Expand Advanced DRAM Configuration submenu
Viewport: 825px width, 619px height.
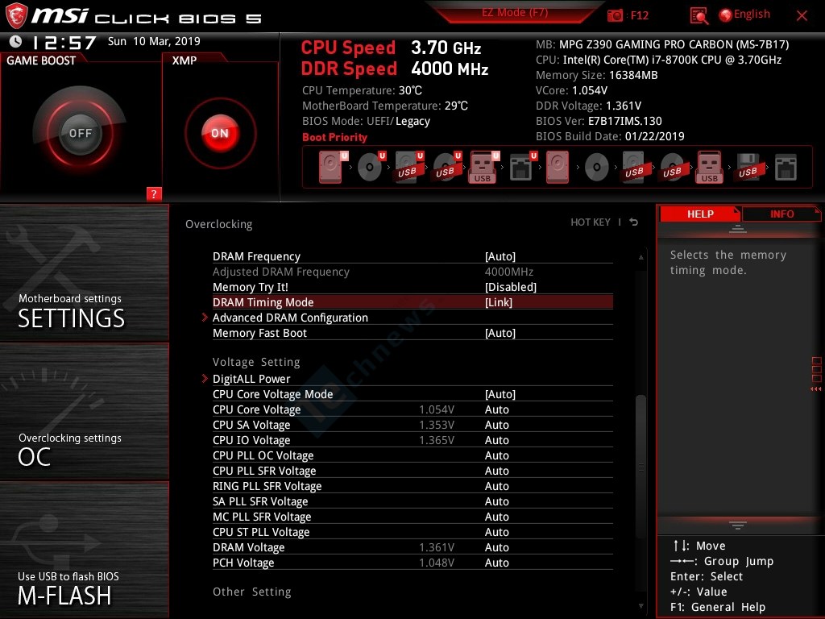tap(290, 318)
